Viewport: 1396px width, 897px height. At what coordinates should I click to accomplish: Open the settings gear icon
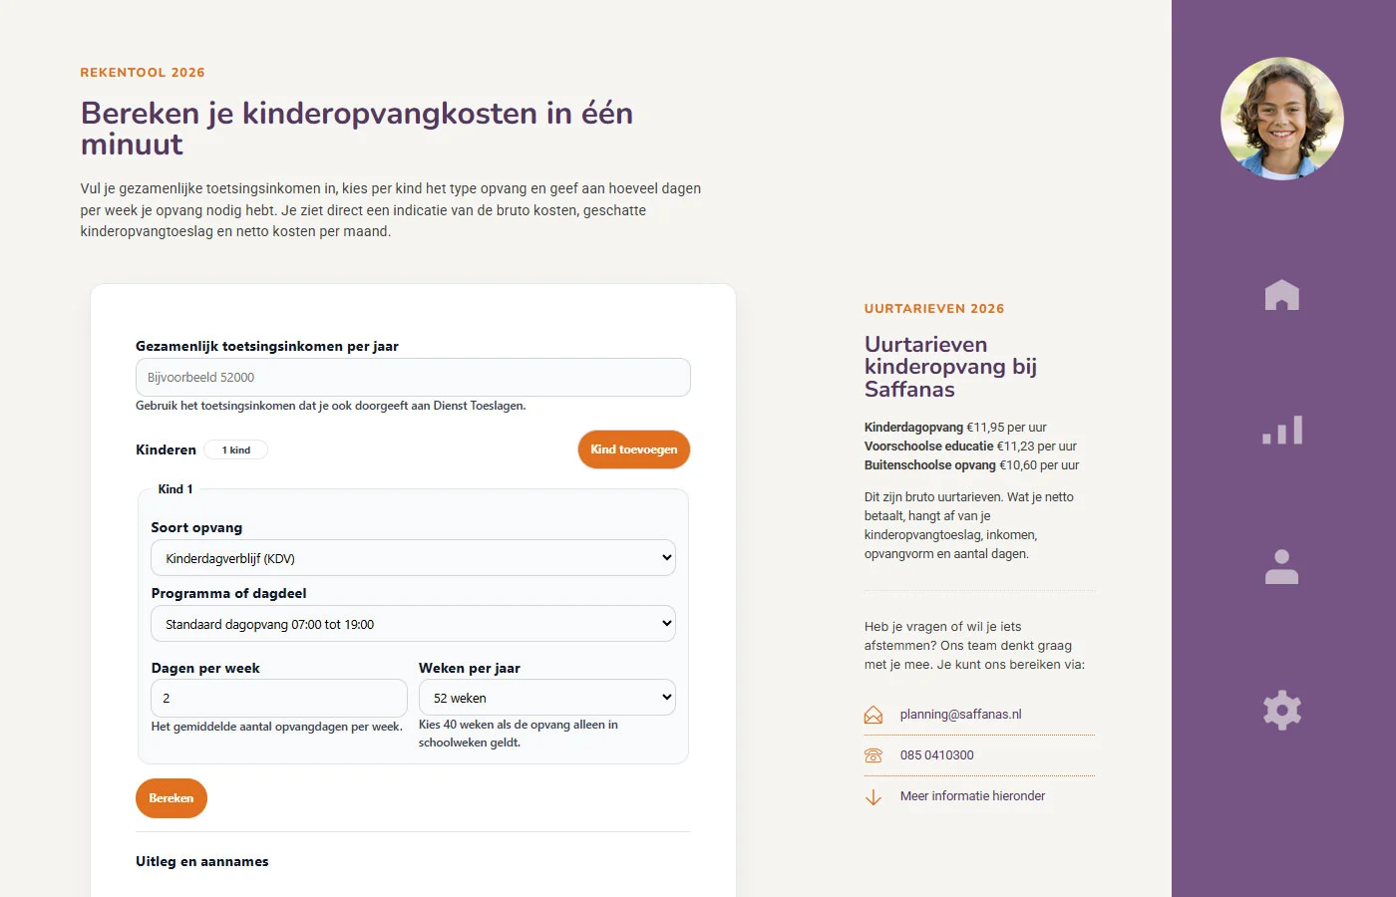(1282, 711)
